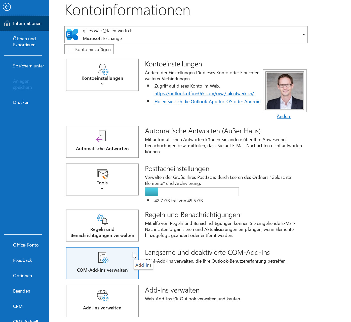351x322 pixels.
Task: Click the Langsame und deaktivierte COM-Add-Ins heading
Action: click(x=207, y=252)
